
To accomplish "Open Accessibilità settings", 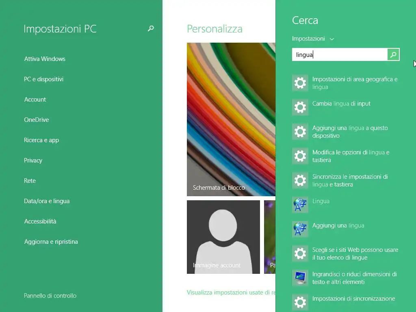I will point(40,221).
